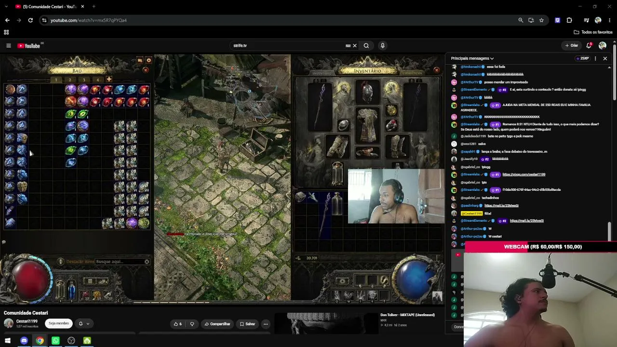
Task: Clear the stash search box
Action: coord(147,262)
